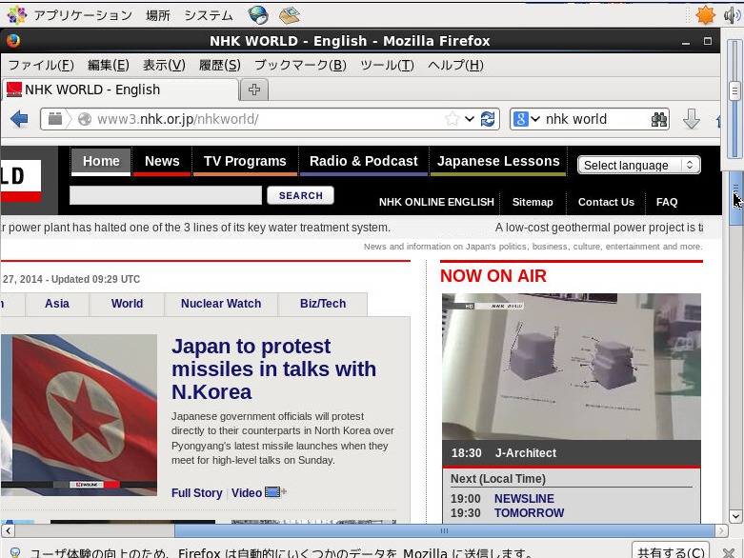The width and height of the screenshot is (744, 558).
Task: Select the NHK WORLD - English tab
Action: pyautogui.click(x=120, y=90)
